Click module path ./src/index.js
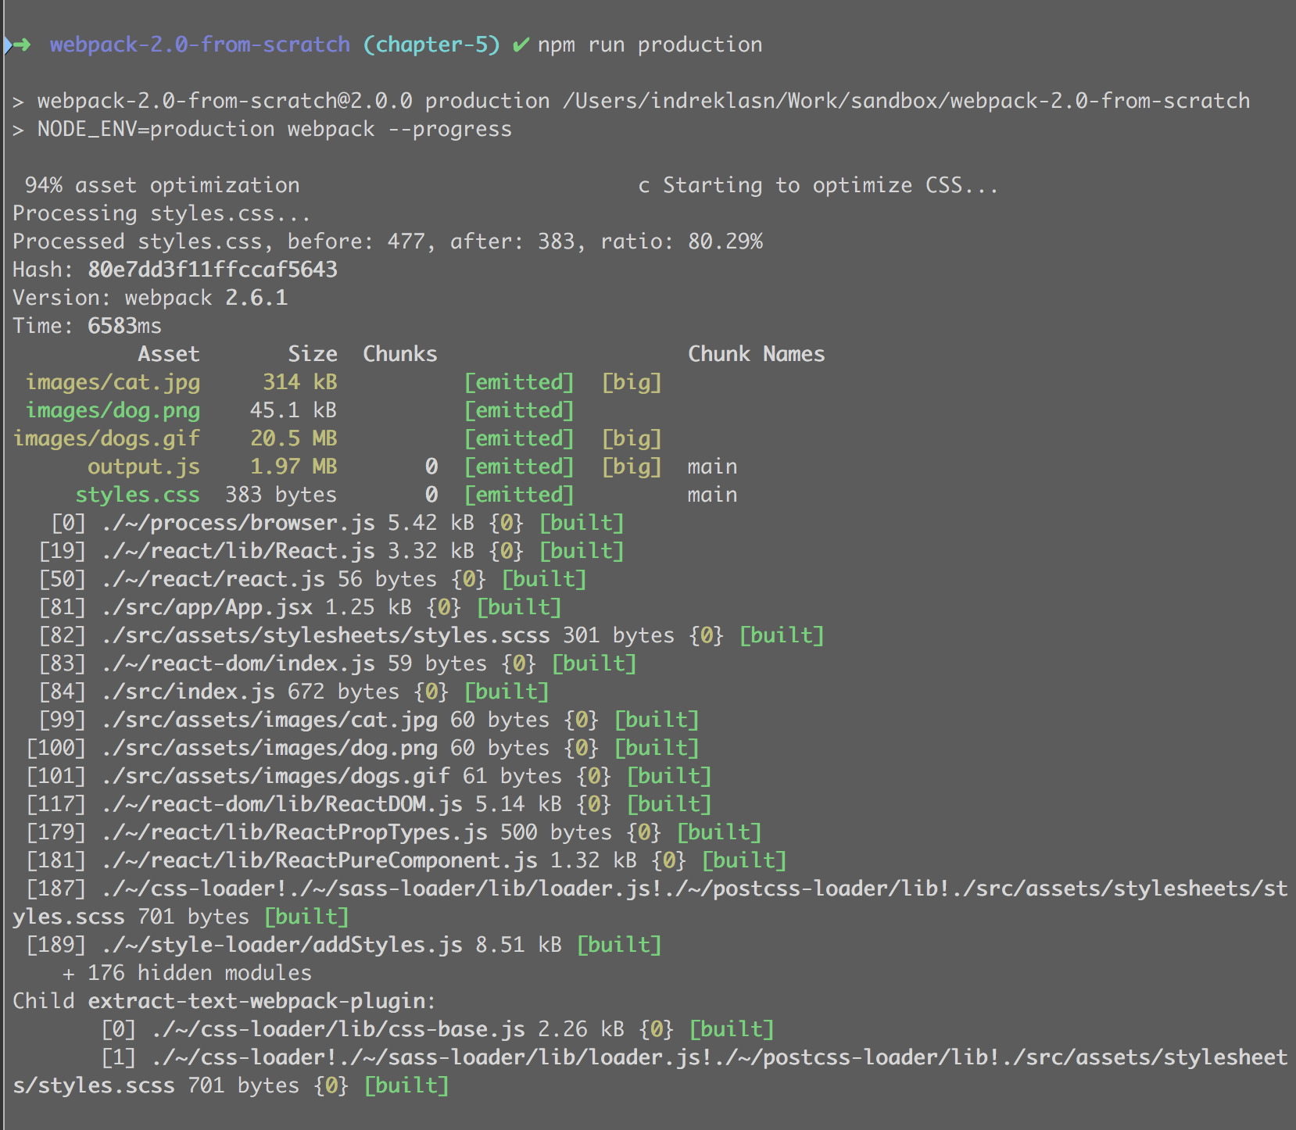The image size is (1296, 1130). [x=188, y=692]
